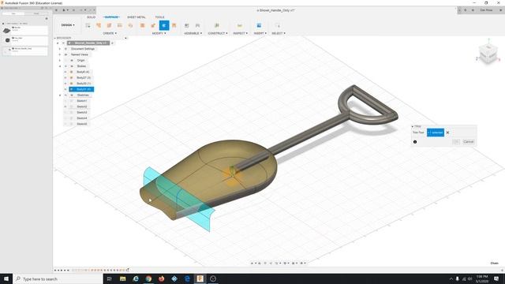Open Chrome from the Windows taskbar

148,278
